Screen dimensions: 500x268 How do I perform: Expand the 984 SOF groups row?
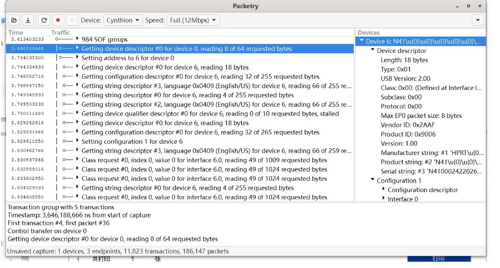77,39
